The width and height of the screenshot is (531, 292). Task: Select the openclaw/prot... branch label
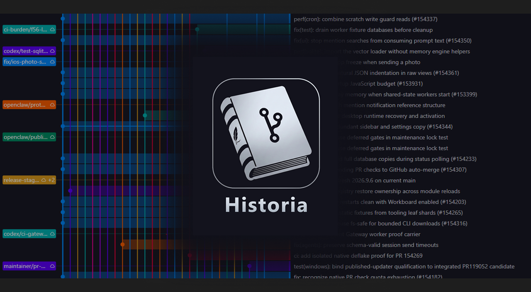29,105
